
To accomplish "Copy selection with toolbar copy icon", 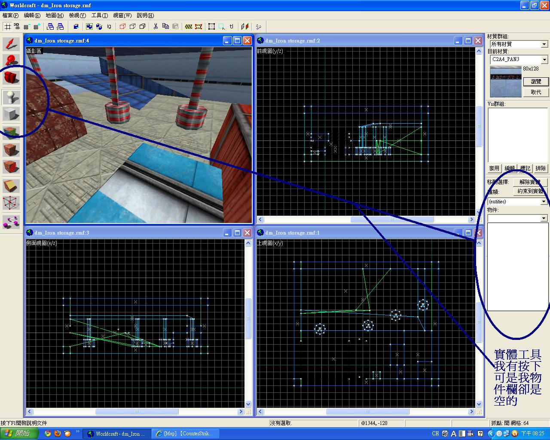I will click(x=165, y=27).
